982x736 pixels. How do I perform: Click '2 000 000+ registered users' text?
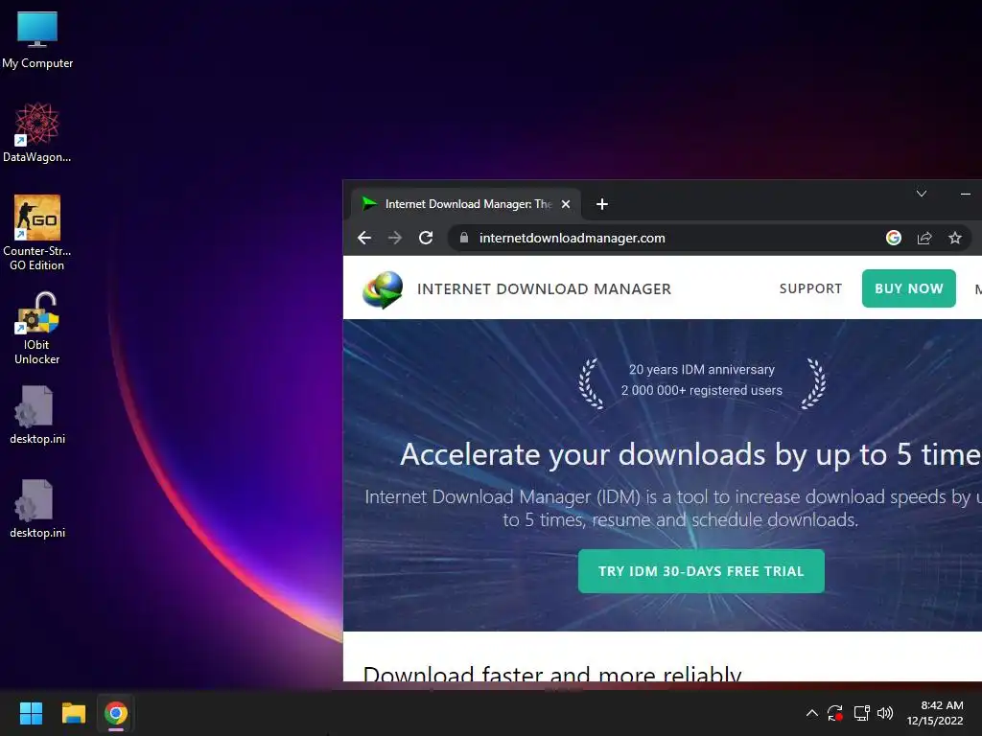[x=701, y=391]
